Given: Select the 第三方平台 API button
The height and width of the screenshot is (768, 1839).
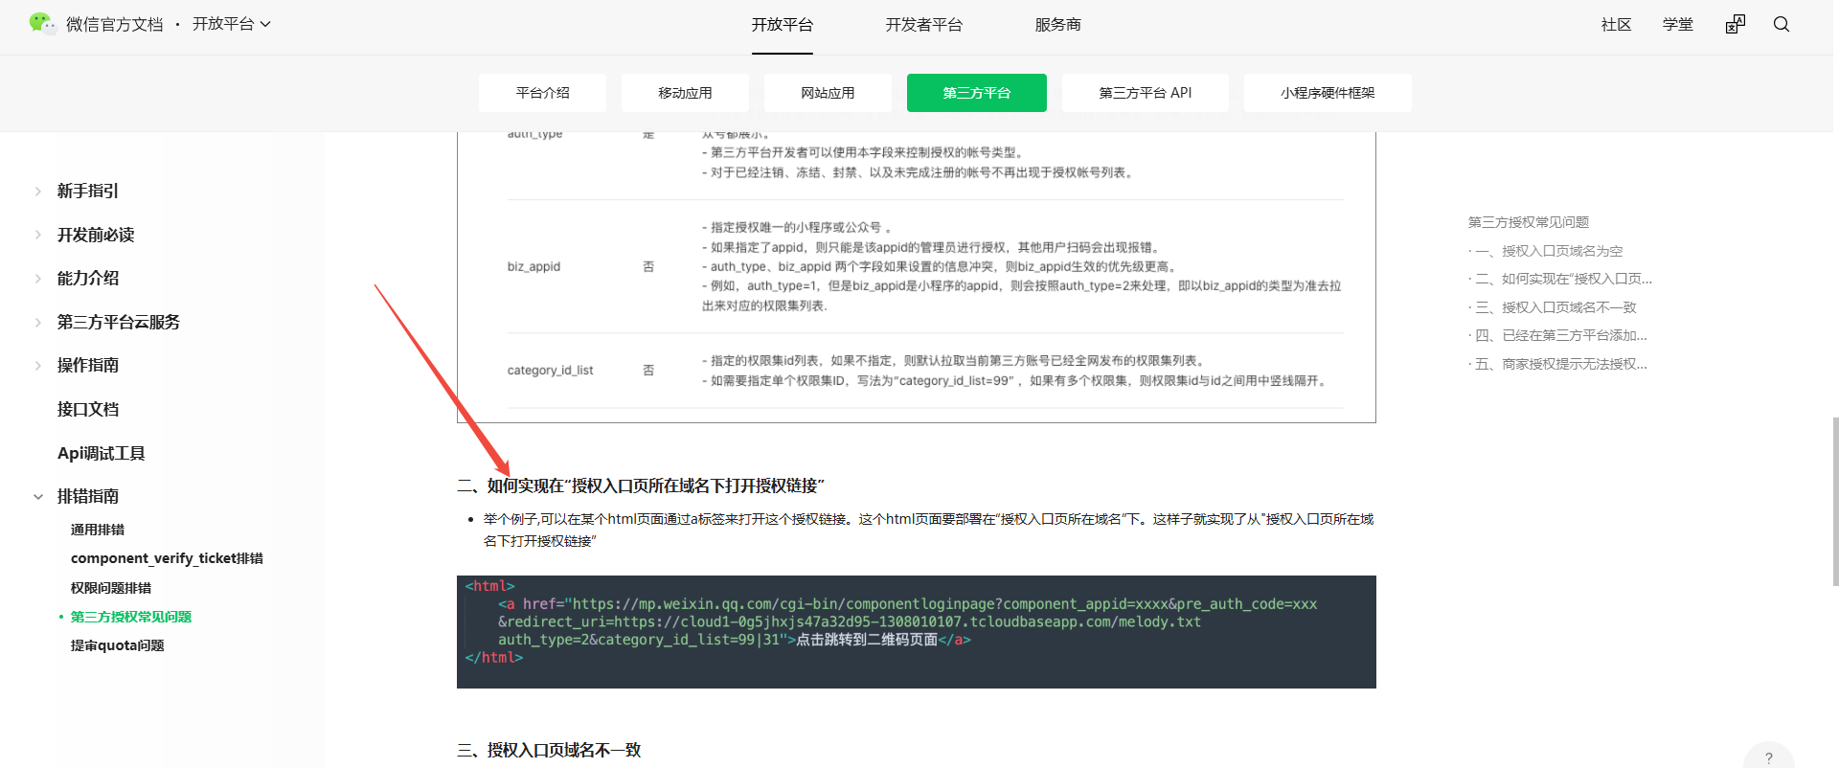Looking at the screenshot, I should pyautogui.click(x=1146, y=93).
